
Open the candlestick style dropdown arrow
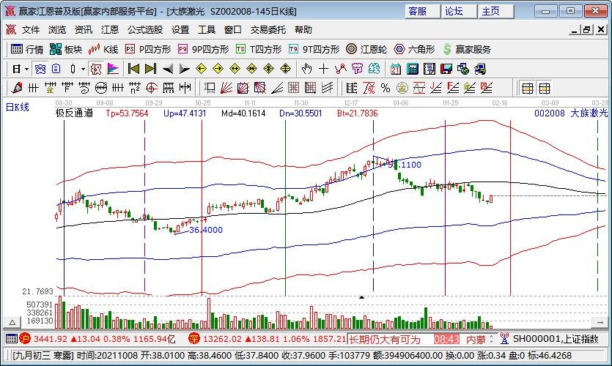coord(83,70)
